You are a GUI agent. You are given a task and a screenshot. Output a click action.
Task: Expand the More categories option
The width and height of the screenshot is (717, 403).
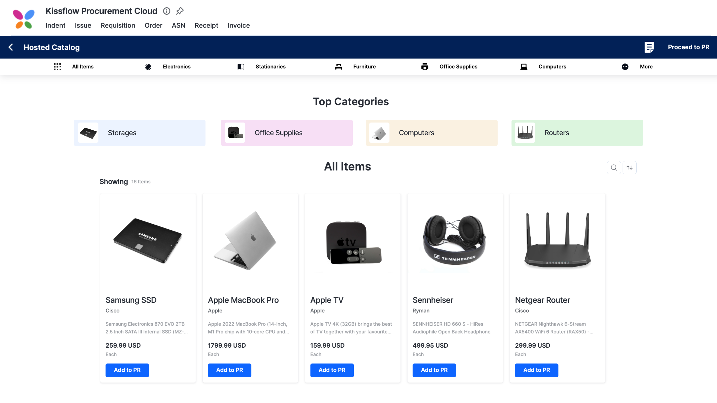click(646, 67)
